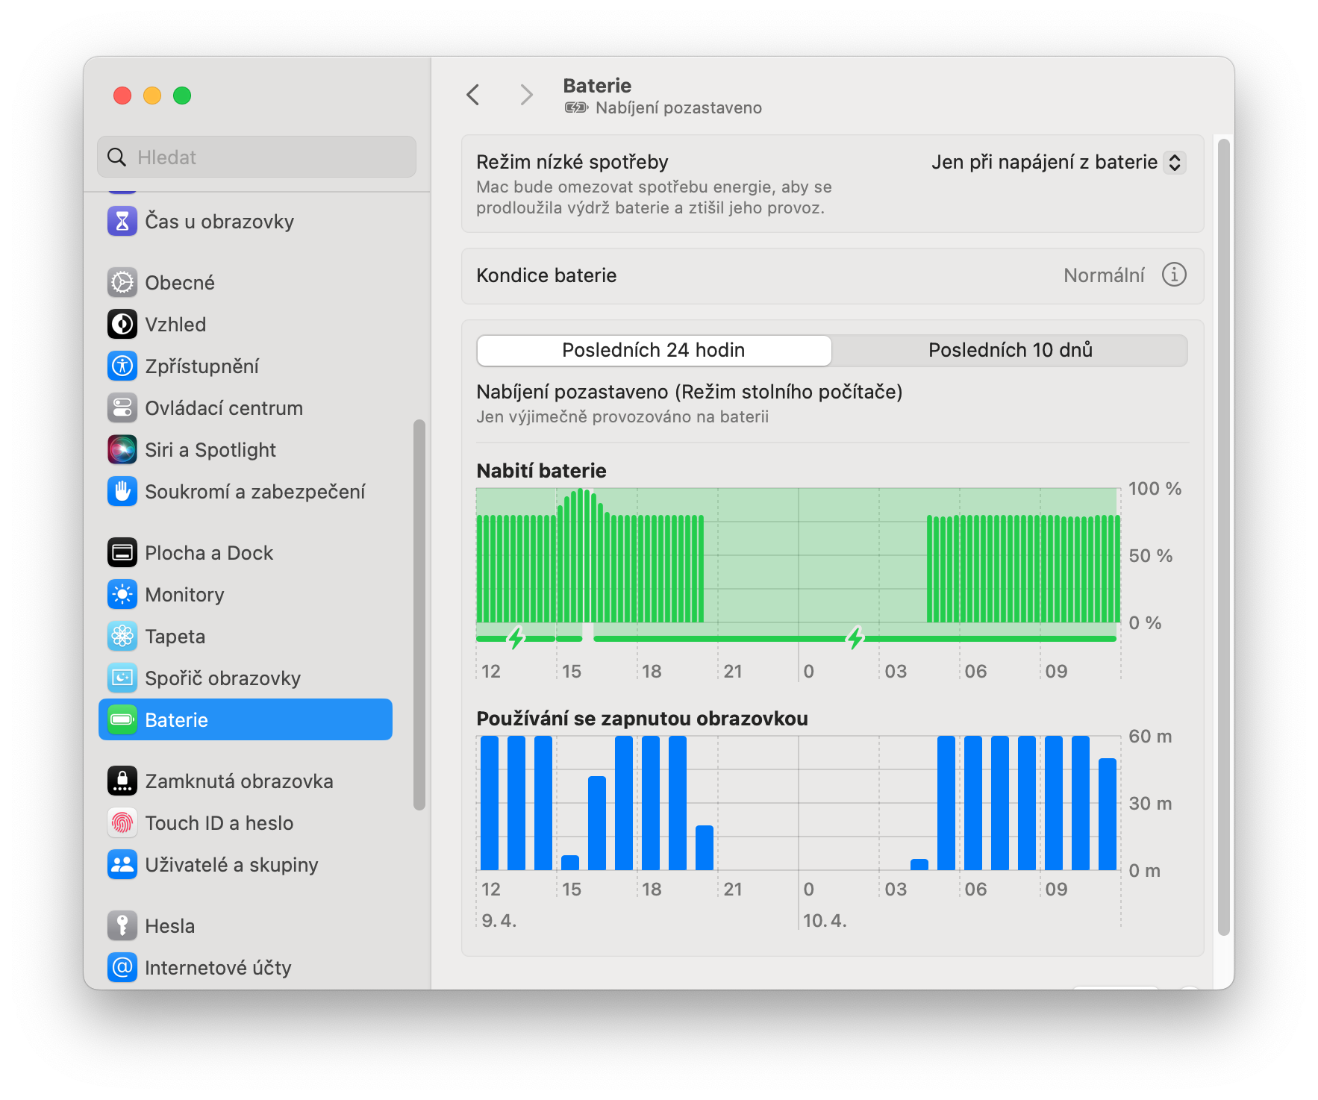Screen dimensions: 1318x1100
Task: Click the Soukromí a zabezpečení hand icon
Action: [122, 492]
